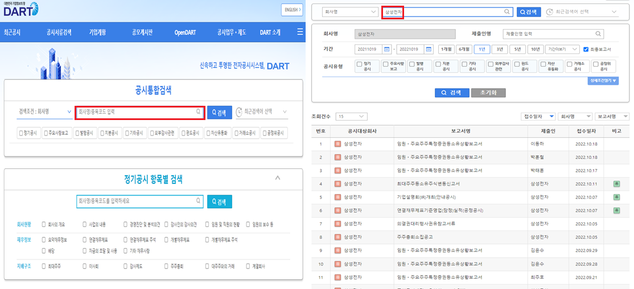Open the calendar for end date 20221019
634x289 pixels.
point(429,49)
